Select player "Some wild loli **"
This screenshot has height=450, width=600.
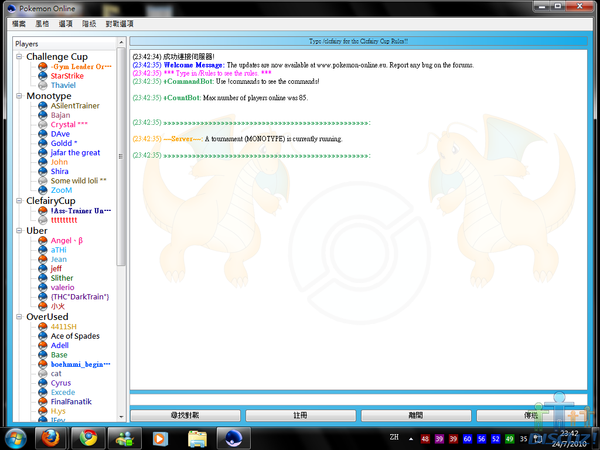[x=79, y=180]
